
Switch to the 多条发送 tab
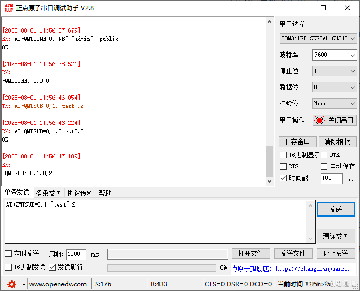[x=48, y=193]
